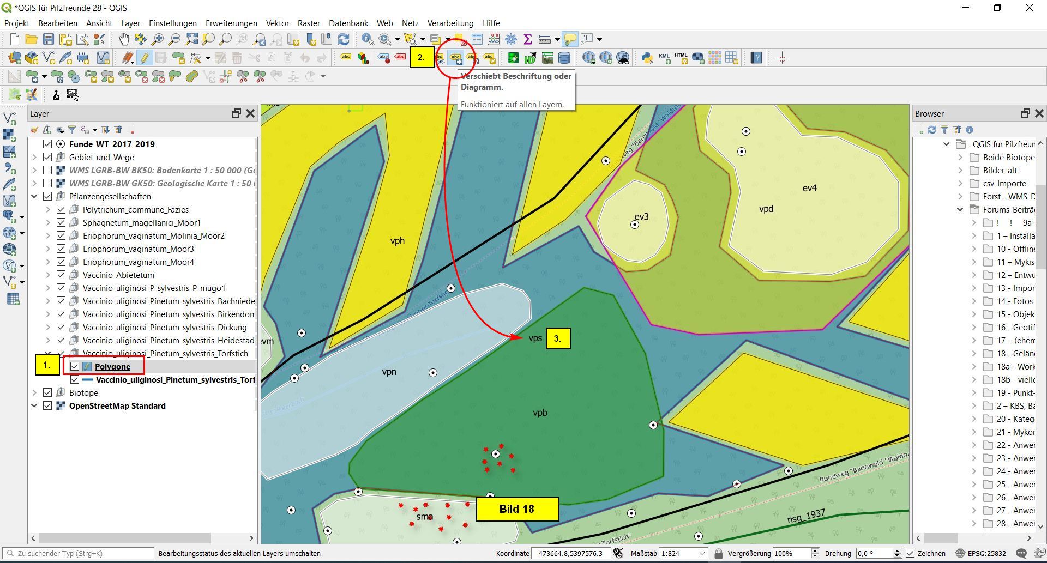Open the Maßstab scale dropdown
The height and width of the screenshot is (563, 1047).
pyautogui.click(x=702, y=553)
